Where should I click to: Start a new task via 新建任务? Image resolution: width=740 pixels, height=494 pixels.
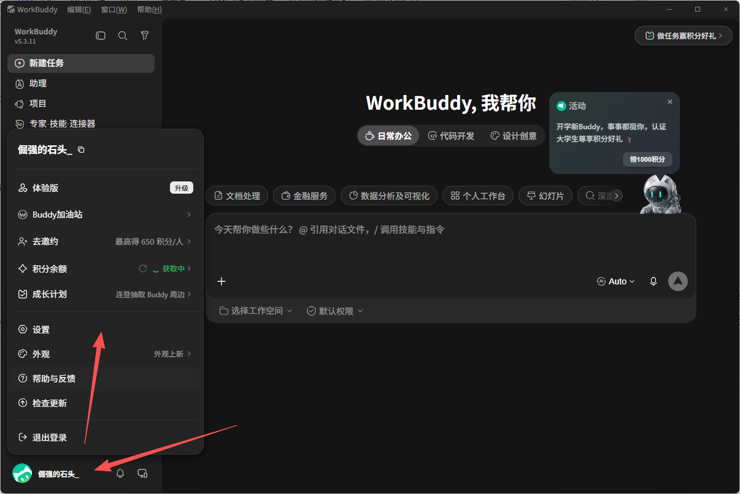(81, 63)
